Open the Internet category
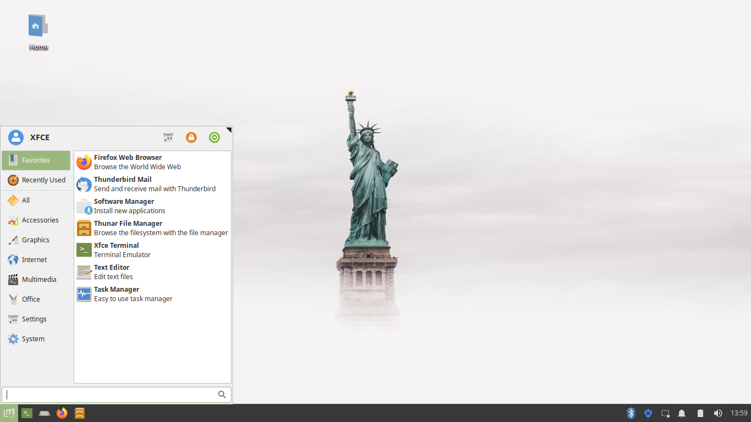 pyautogui.click(x=36, y=260)
